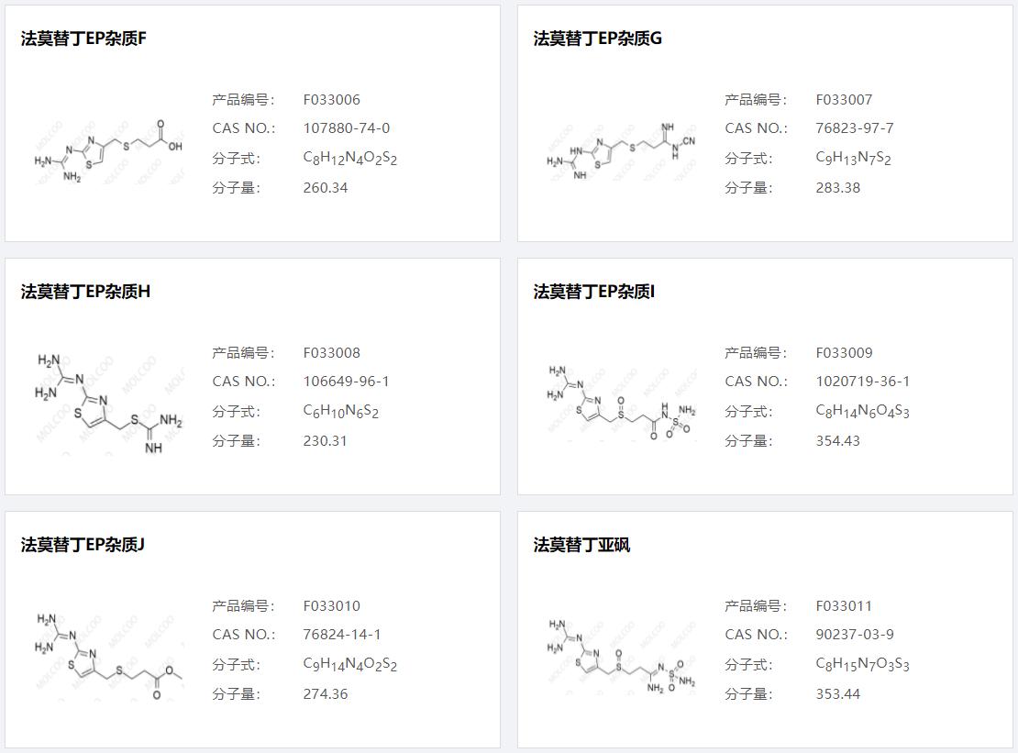Image resolution: width=1018 pixels, height=753 pixels.
Task: Open the 法莫替丁亚砜 product title
Action: point(581,545)
